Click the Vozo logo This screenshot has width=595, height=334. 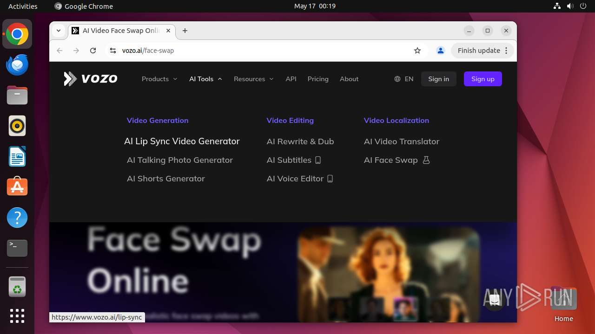click(x=91, y=79)
